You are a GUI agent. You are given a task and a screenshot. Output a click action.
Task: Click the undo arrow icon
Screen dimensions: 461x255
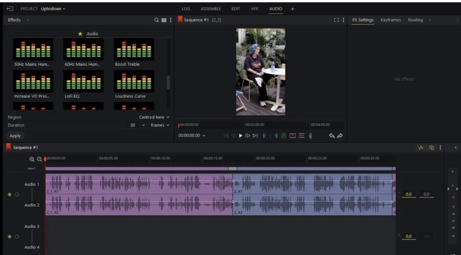pos(333,136)
